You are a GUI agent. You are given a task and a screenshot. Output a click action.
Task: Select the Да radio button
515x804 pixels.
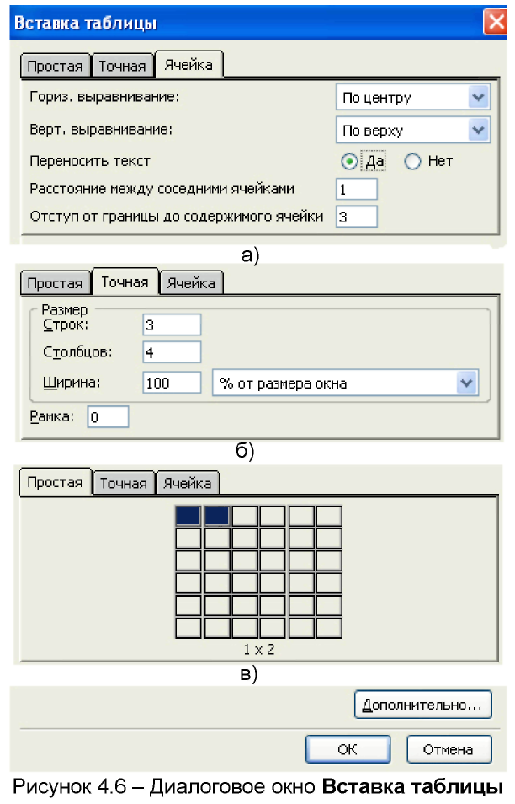coord(349,162)
